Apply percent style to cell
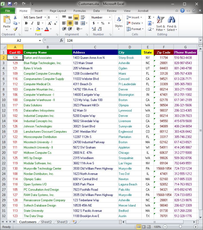The height and width of the screenshot is (230, 203). [103, 23]
